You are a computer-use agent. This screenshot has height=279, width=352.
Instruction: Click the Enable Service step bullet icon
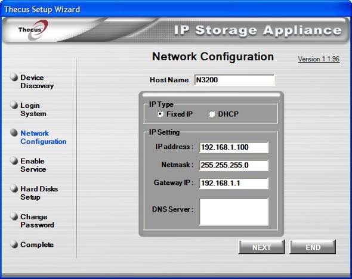pyautogui.click(x=14, y=160)
